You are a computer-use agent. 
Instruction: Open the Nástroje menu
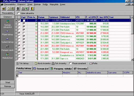coord(37,4)
